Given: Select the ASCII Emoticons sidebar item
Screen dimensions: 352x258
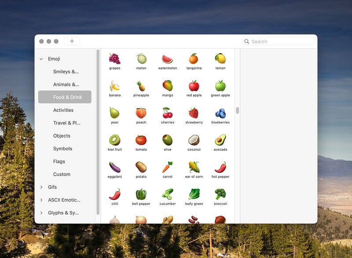Looking at the screenshot, I should pyautogui.click(x=65, y=200).
